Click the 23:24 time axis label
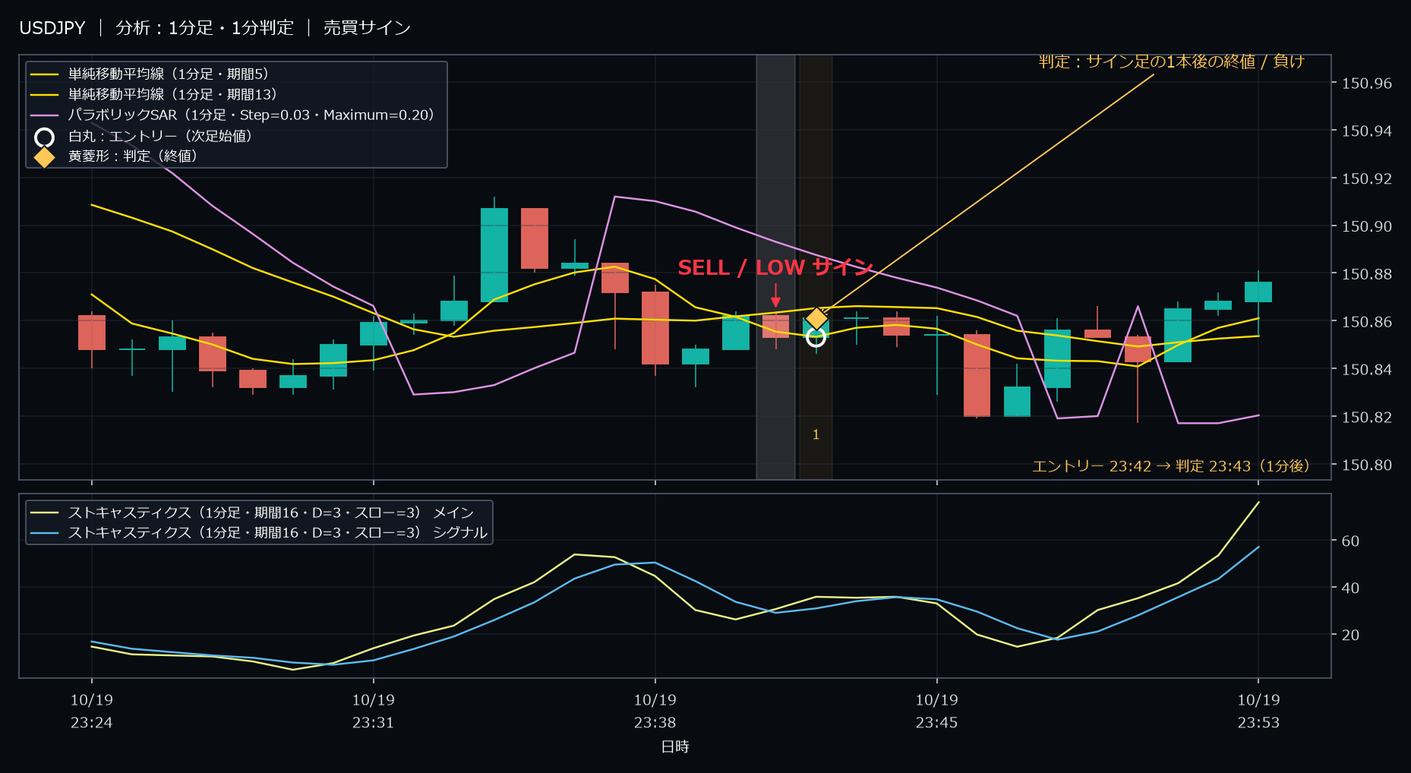 click(x=91, y=722)
